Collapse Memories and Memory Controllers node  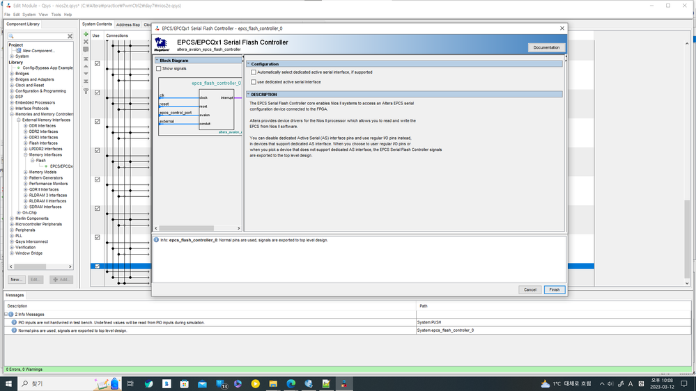coord(12,114)
